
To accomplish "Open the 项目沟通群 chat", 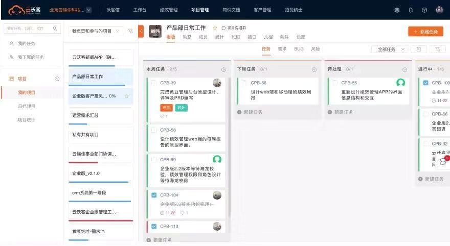I will click(234, 28).
